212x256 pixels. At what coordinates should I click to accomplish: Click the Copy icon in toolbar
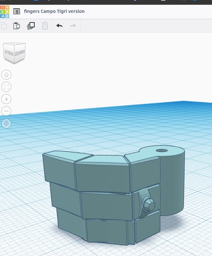(x=4, y=26)
